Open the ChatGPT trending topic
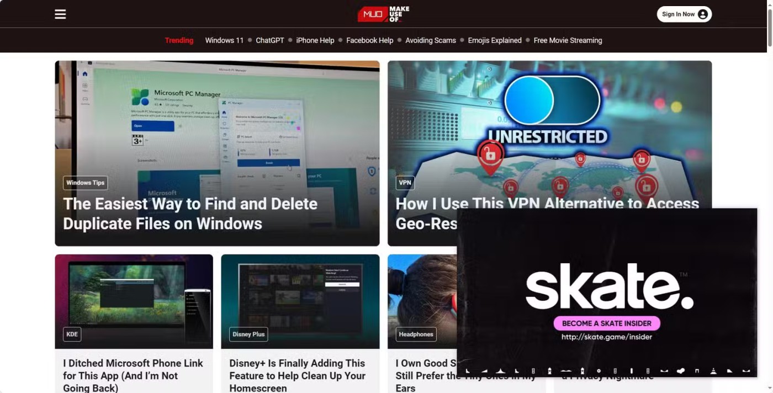 (269, 40)
